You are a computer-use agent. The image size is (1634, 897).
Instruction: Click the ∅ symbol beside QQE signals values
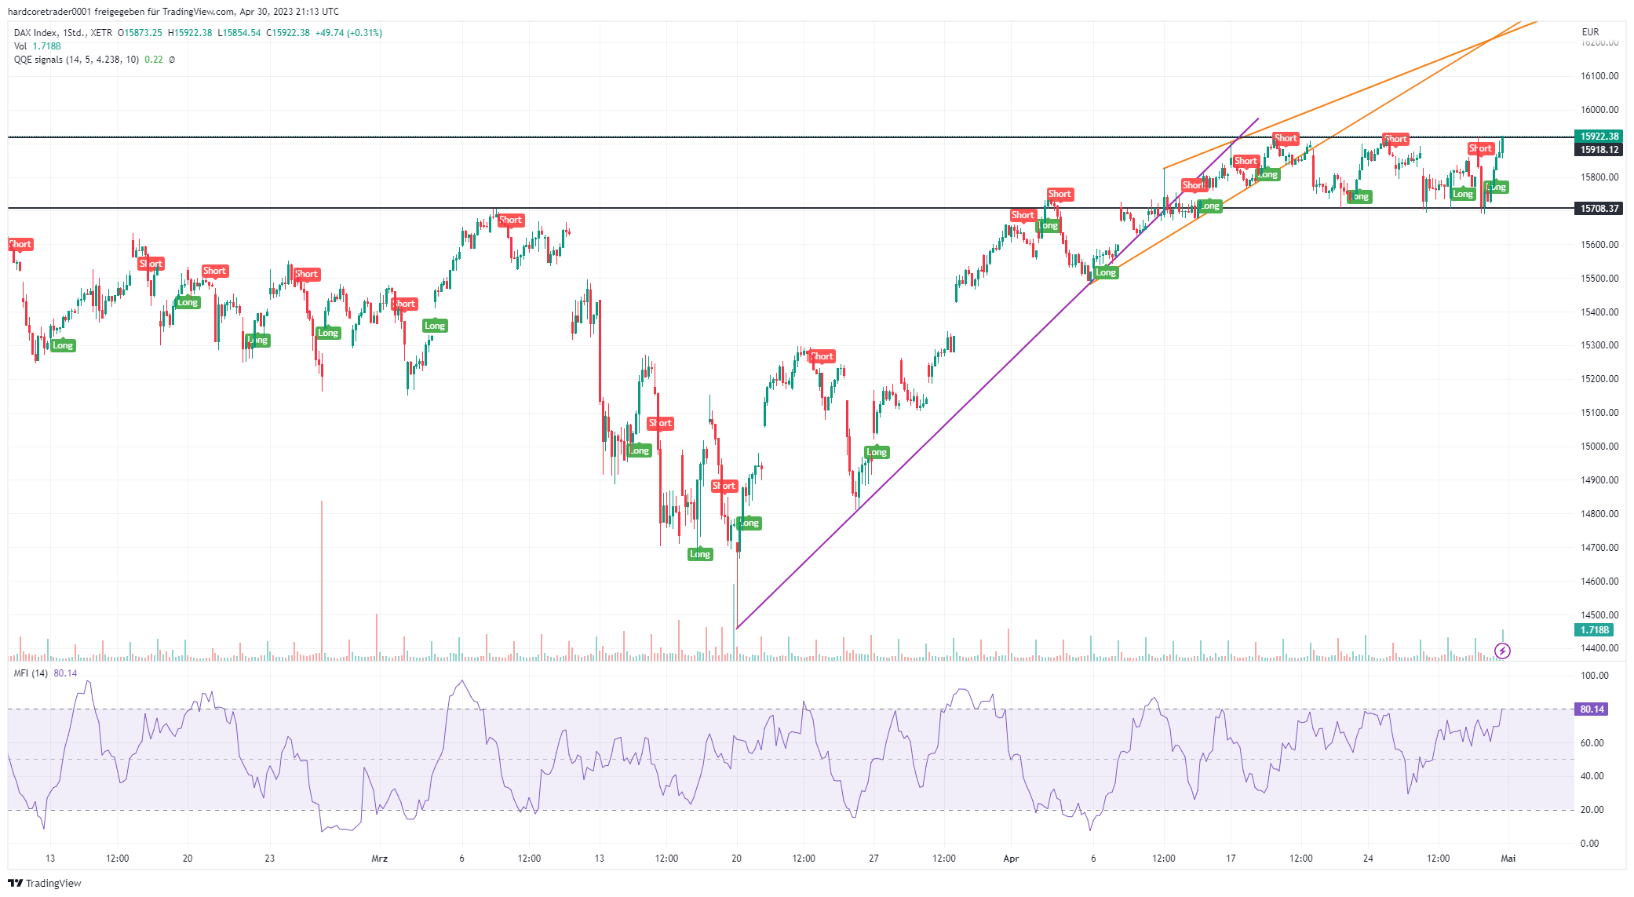coord(172,60)
